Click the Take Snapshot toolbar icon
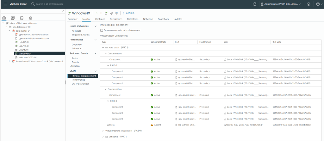 click(x=116, y=13)
